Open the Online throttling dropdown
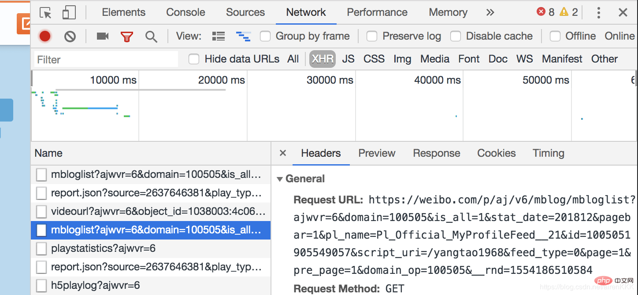The image size is (638, 295). [x=619, y=36]
